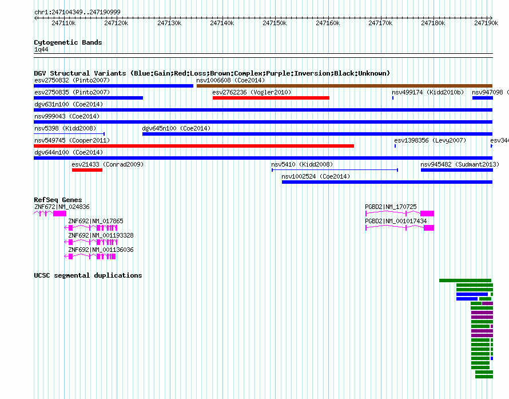The height and width of the screenshot is (399, 509).
Task: Select the red nsv549745 loss bar
Action: [x=194, y=146]
